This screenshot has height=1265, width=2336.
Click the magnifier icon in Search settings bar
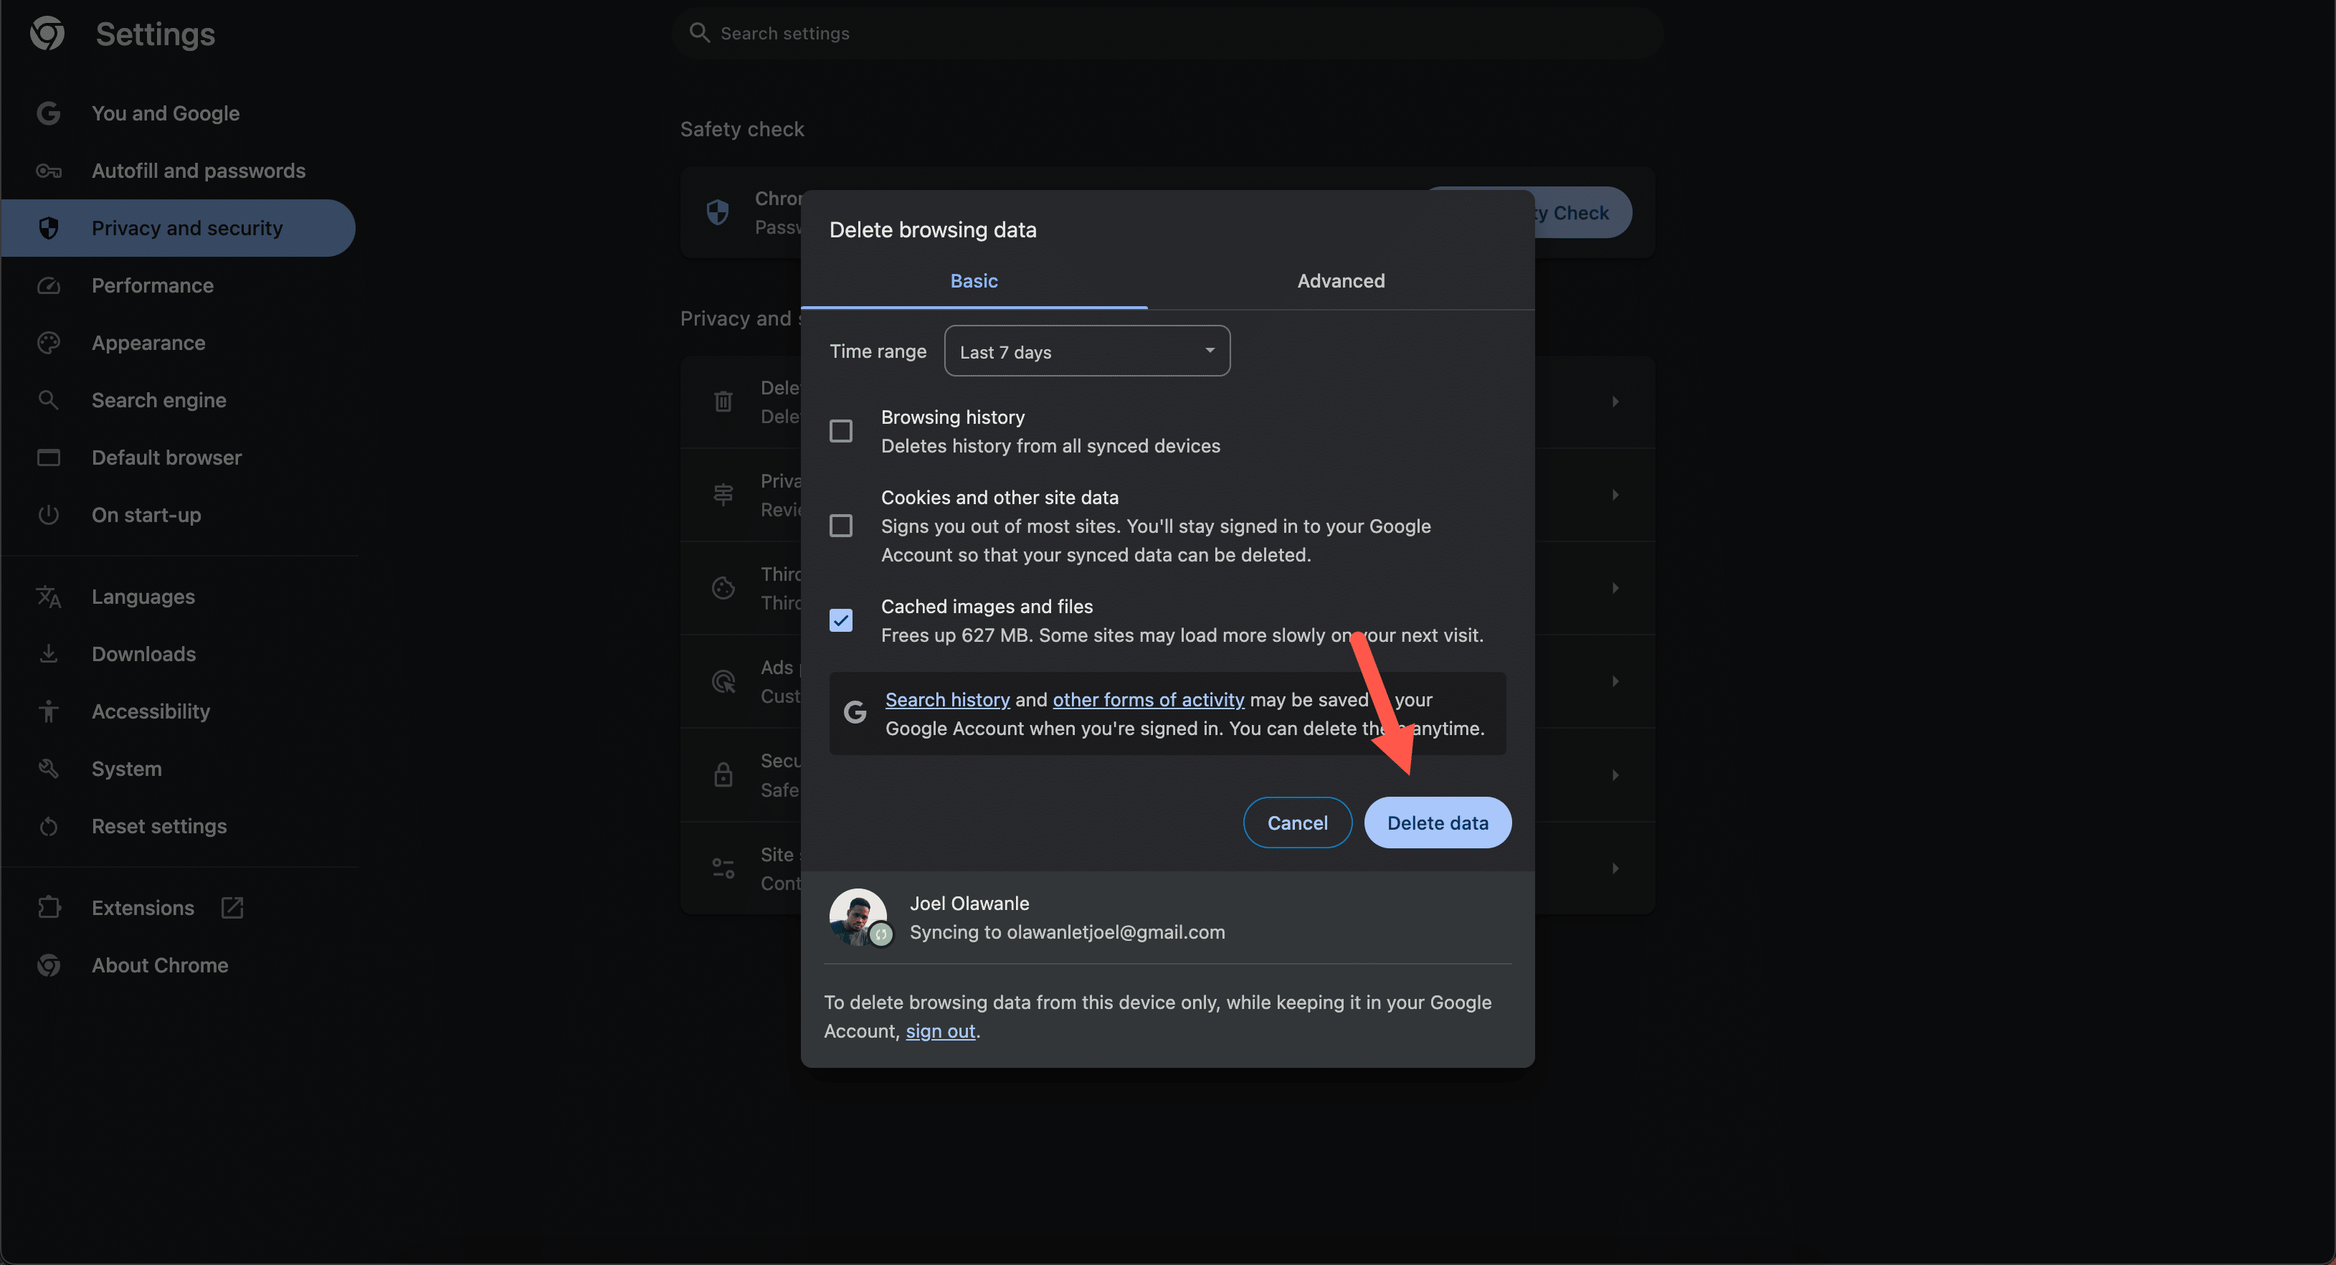click(699, 33)
